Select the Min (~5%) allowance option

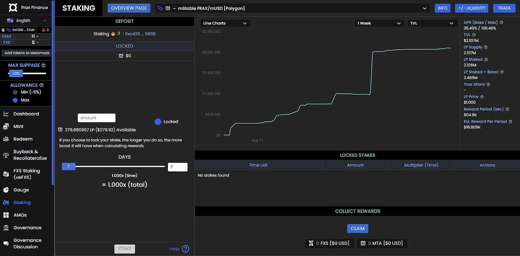point(15,92)
